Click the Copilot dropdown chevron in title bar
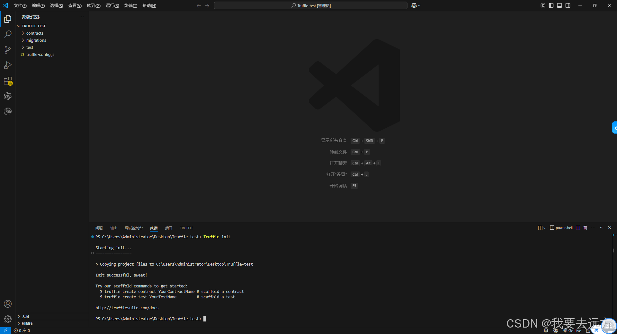This screenshot has width=617, height=334. [x=419, y=5]
